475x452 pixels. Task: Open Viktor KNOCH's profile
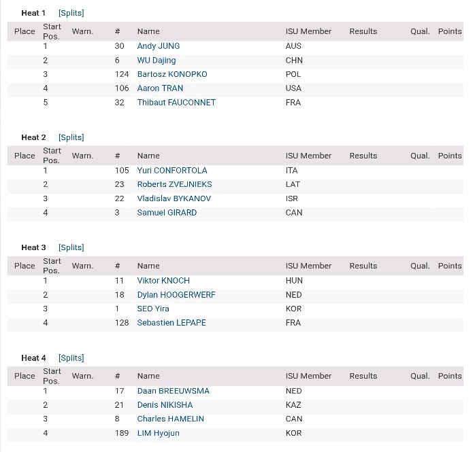[163, 281]
